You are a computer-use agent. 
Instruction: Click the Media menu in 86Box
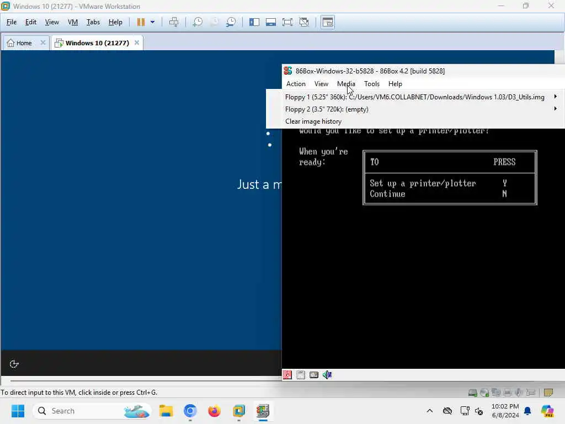tap(346, 84)
